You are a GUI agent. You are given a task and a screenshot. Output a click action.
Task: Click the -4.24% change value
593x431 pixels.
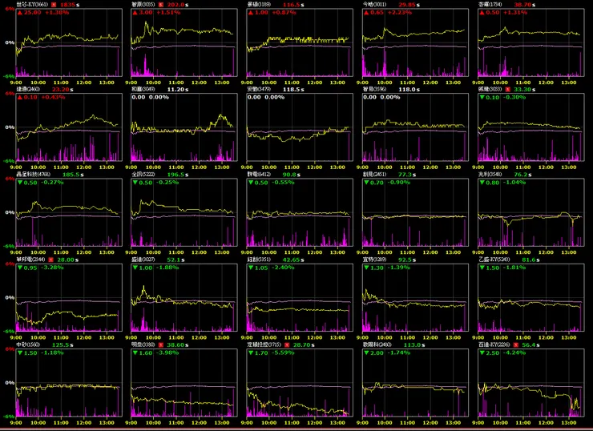click(514, 352)
